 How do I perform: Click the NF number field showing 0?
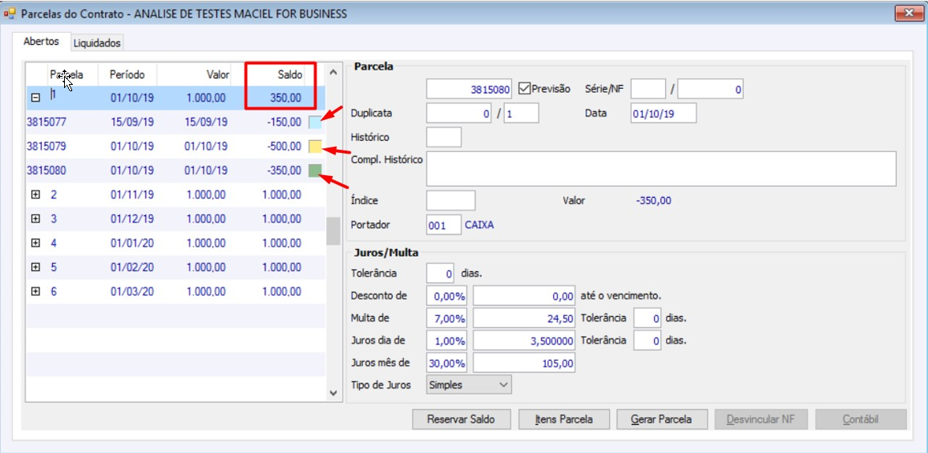click(710, 90)
